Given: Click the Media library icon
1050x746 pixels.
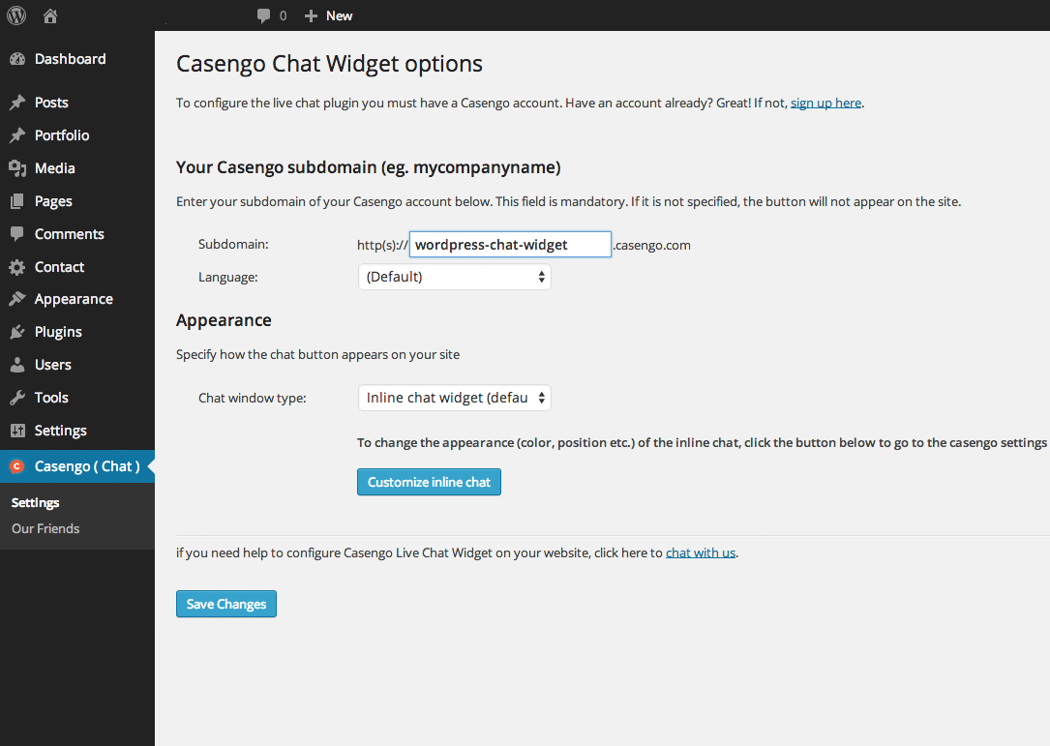Looking at the screenshot, I should click(x=17, y=168).
